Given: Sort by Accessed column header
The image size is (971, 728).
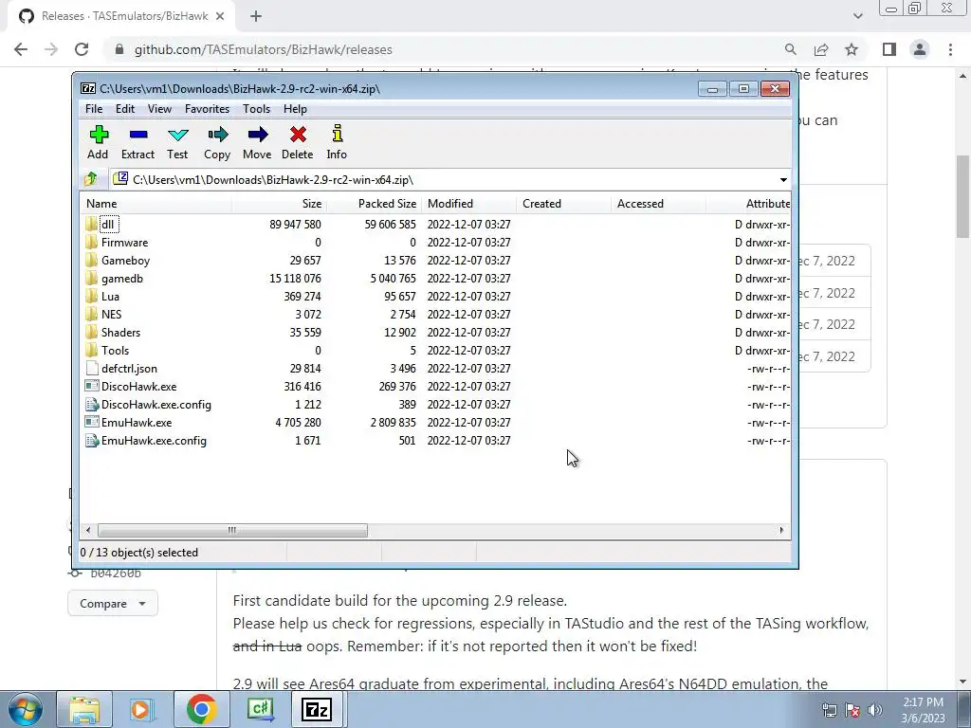Looking at the screenshot, I should (658, 203).
